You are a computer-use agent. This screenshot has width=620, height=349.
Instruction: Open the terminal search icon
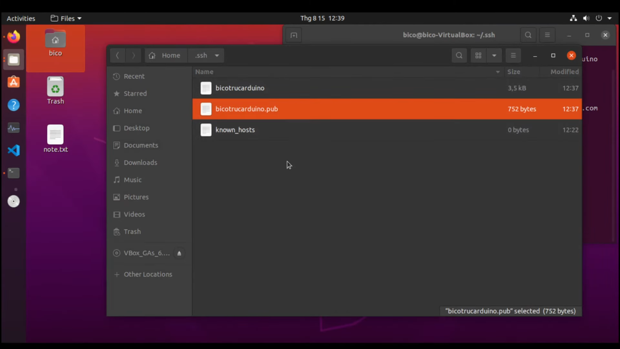point(528,35)
